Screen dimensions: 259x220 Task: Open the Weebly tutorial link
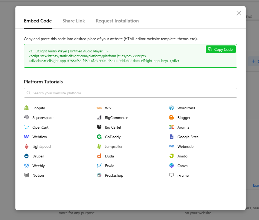click(x=39, y=166)
